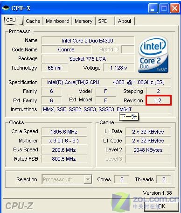Click the OK button
This screenshot has height=213, width=181.
(x=162, y=206)
